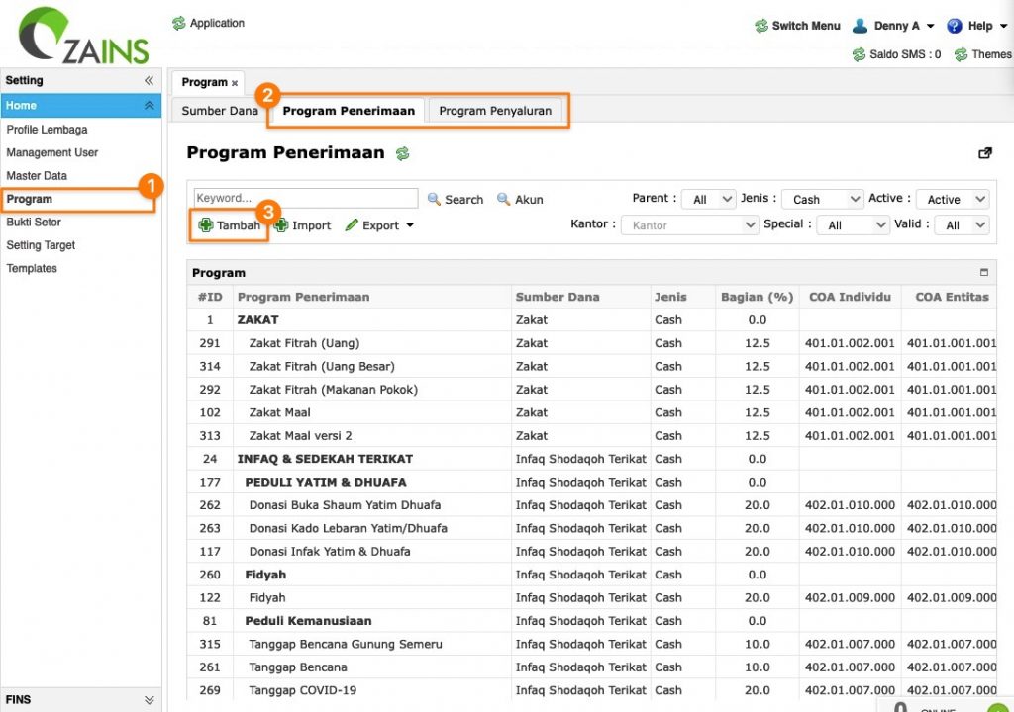Open the Denny A dropdown arrow
This screenshot has height=712, width=1014.
(x=931, y=26)
